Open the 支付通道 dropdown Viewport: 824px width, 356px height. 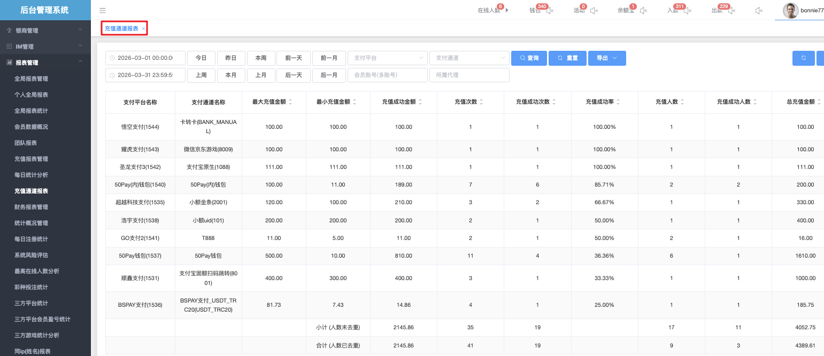[x=469, y=58]
